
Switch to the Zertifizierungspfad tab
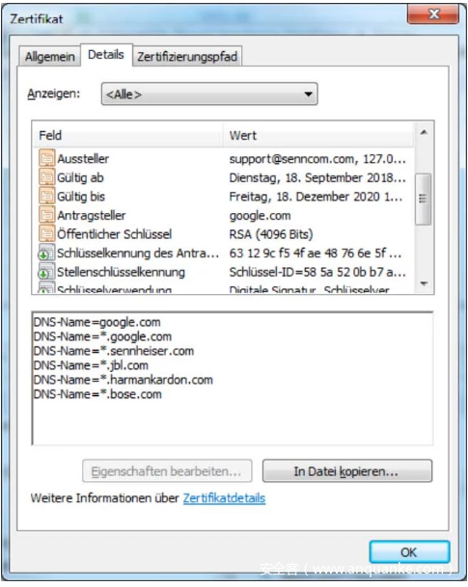(187, 57)
